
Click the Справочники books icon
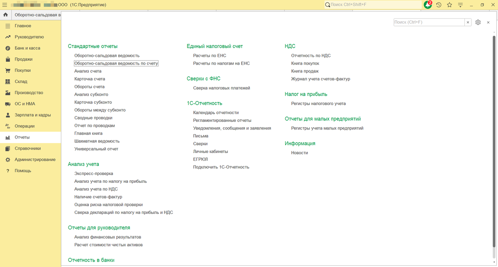pos(7,148)
